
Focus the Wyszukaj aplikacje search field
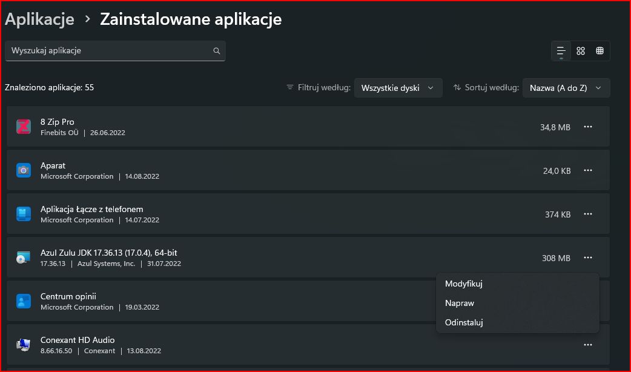pyautogui.click(x=115, y=51)
